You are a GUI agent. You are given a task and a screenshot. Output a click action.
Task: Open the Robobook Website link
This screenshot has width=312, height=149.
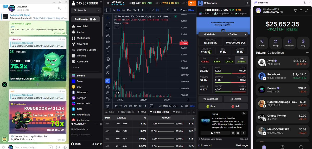click(210, 34)
